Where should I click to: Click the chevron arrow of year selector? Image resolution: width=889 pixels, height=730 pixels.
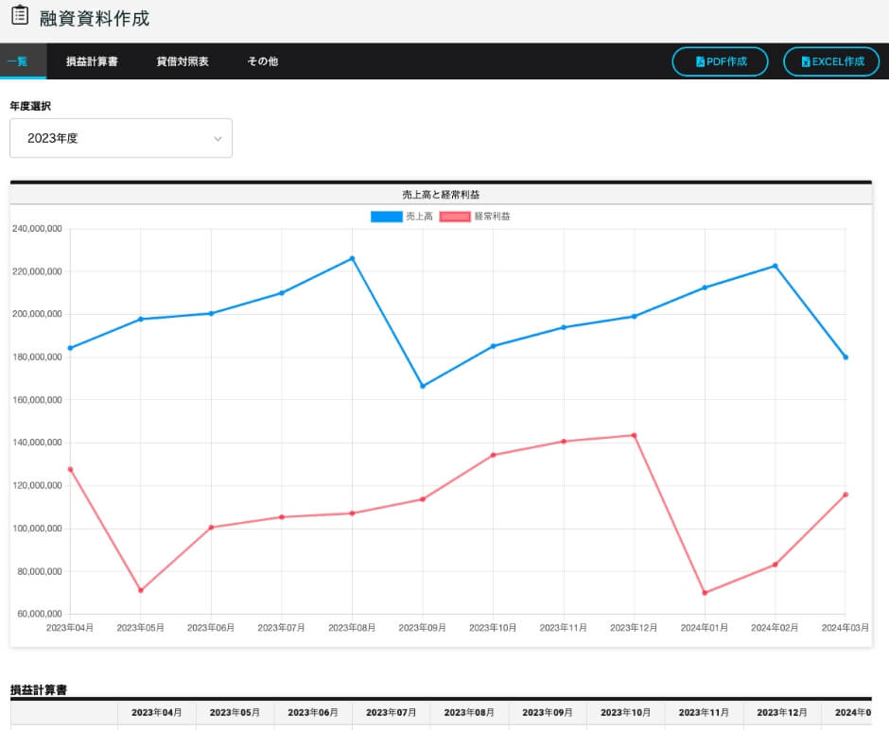pos(218,139)
